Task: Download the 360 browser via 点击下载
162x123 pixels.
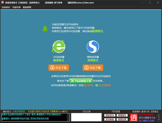Action: (59, 67)
